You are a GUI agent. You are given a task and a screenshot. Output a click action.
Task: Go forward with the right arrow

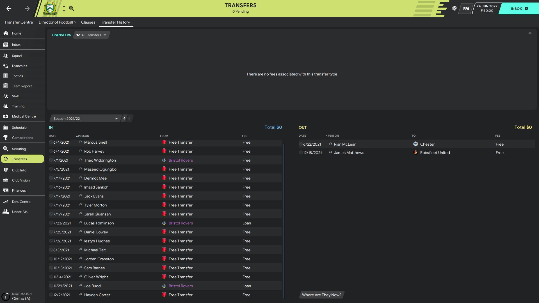[27, 8]
